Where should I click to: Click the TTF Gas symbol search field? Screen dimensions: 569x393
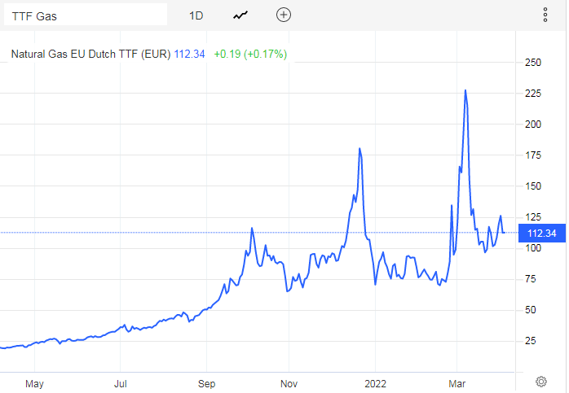(x=86, y=15)
